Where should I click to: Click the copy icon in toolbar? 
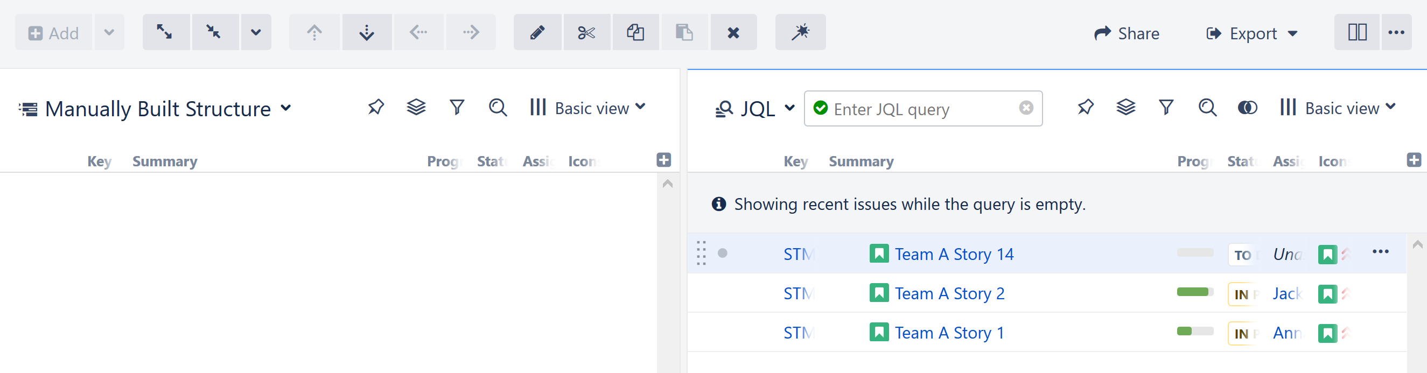(635, 33)
